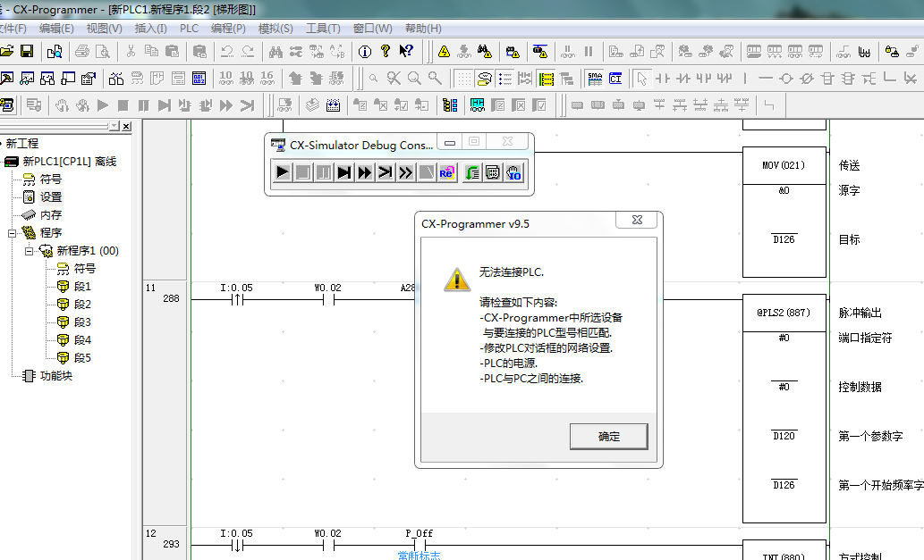Select 段3 in the project tree
The image size is (924, 560).
coord(81,322)
